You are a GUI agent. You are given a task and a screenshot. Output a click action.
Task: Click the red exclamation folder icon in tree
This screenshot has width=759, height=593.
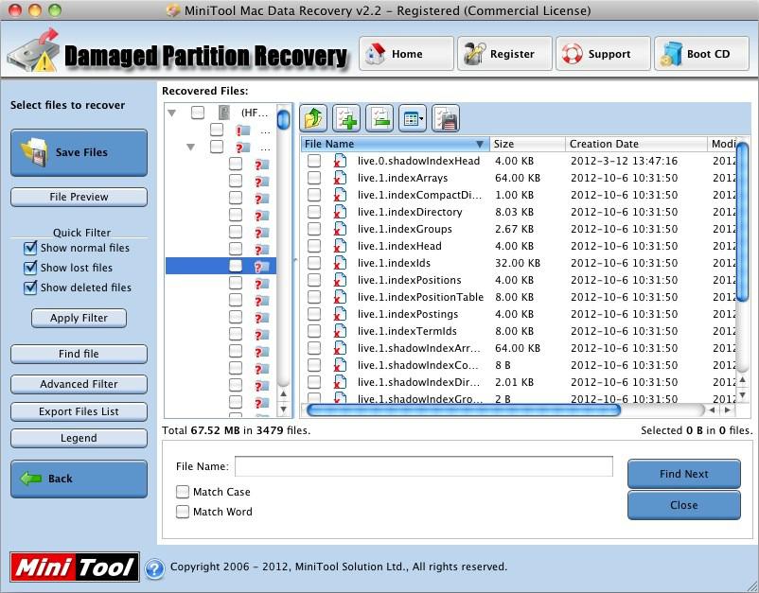243,131
